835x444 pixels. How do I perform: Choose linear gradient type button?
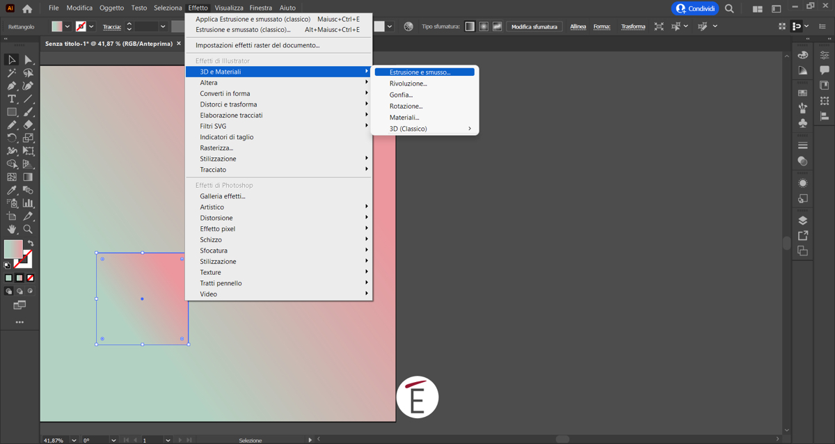(x=470, y=26)
